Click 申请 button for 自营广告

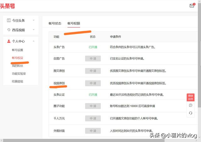pos(93,58)
